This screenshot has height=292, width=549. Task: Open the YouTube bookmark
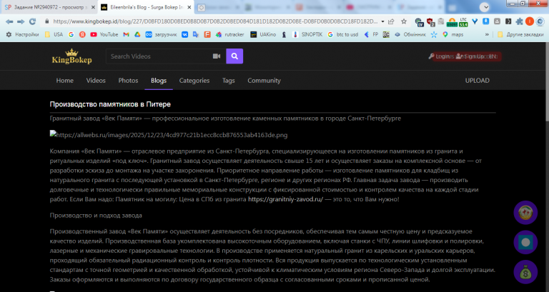point(104,34)
